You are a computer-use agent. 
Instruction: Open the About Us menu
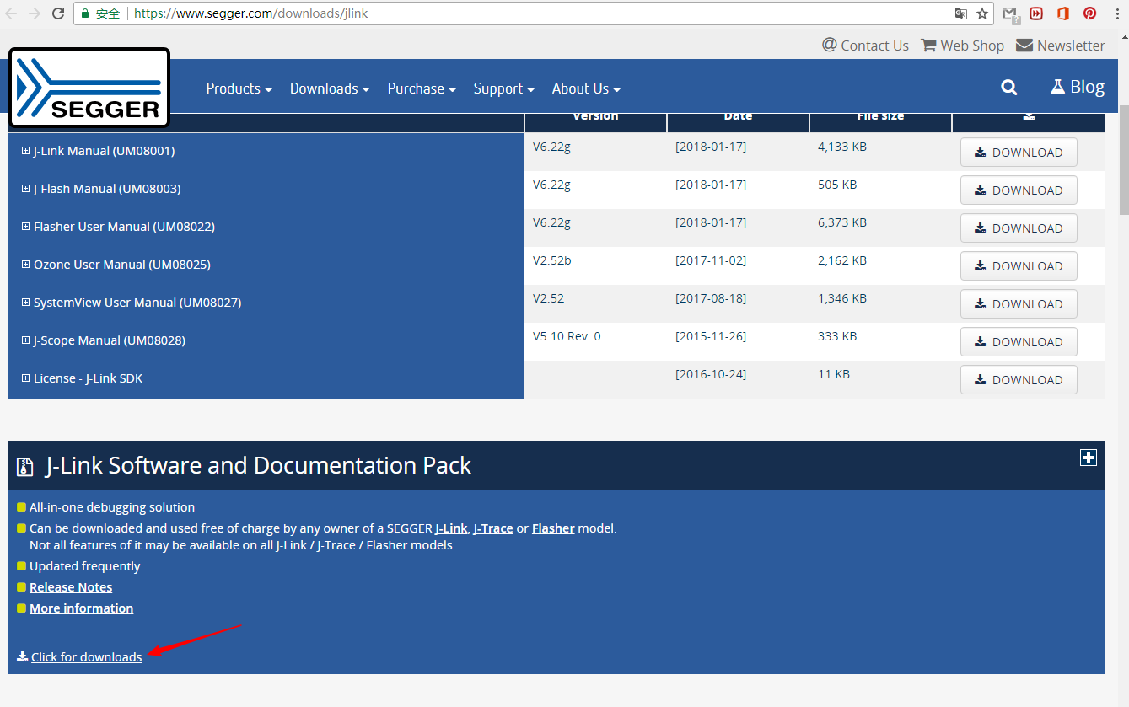coord(586,88)
